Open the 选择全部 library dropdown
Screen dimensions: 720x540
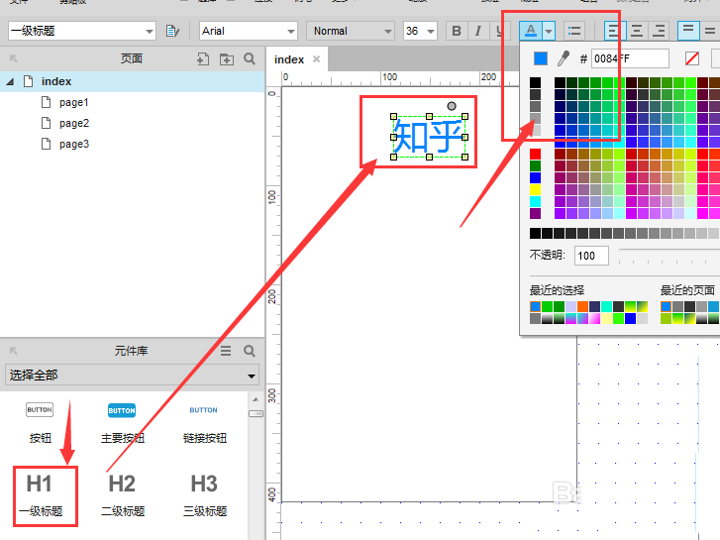pyautogui.click(x=133, y=375)
